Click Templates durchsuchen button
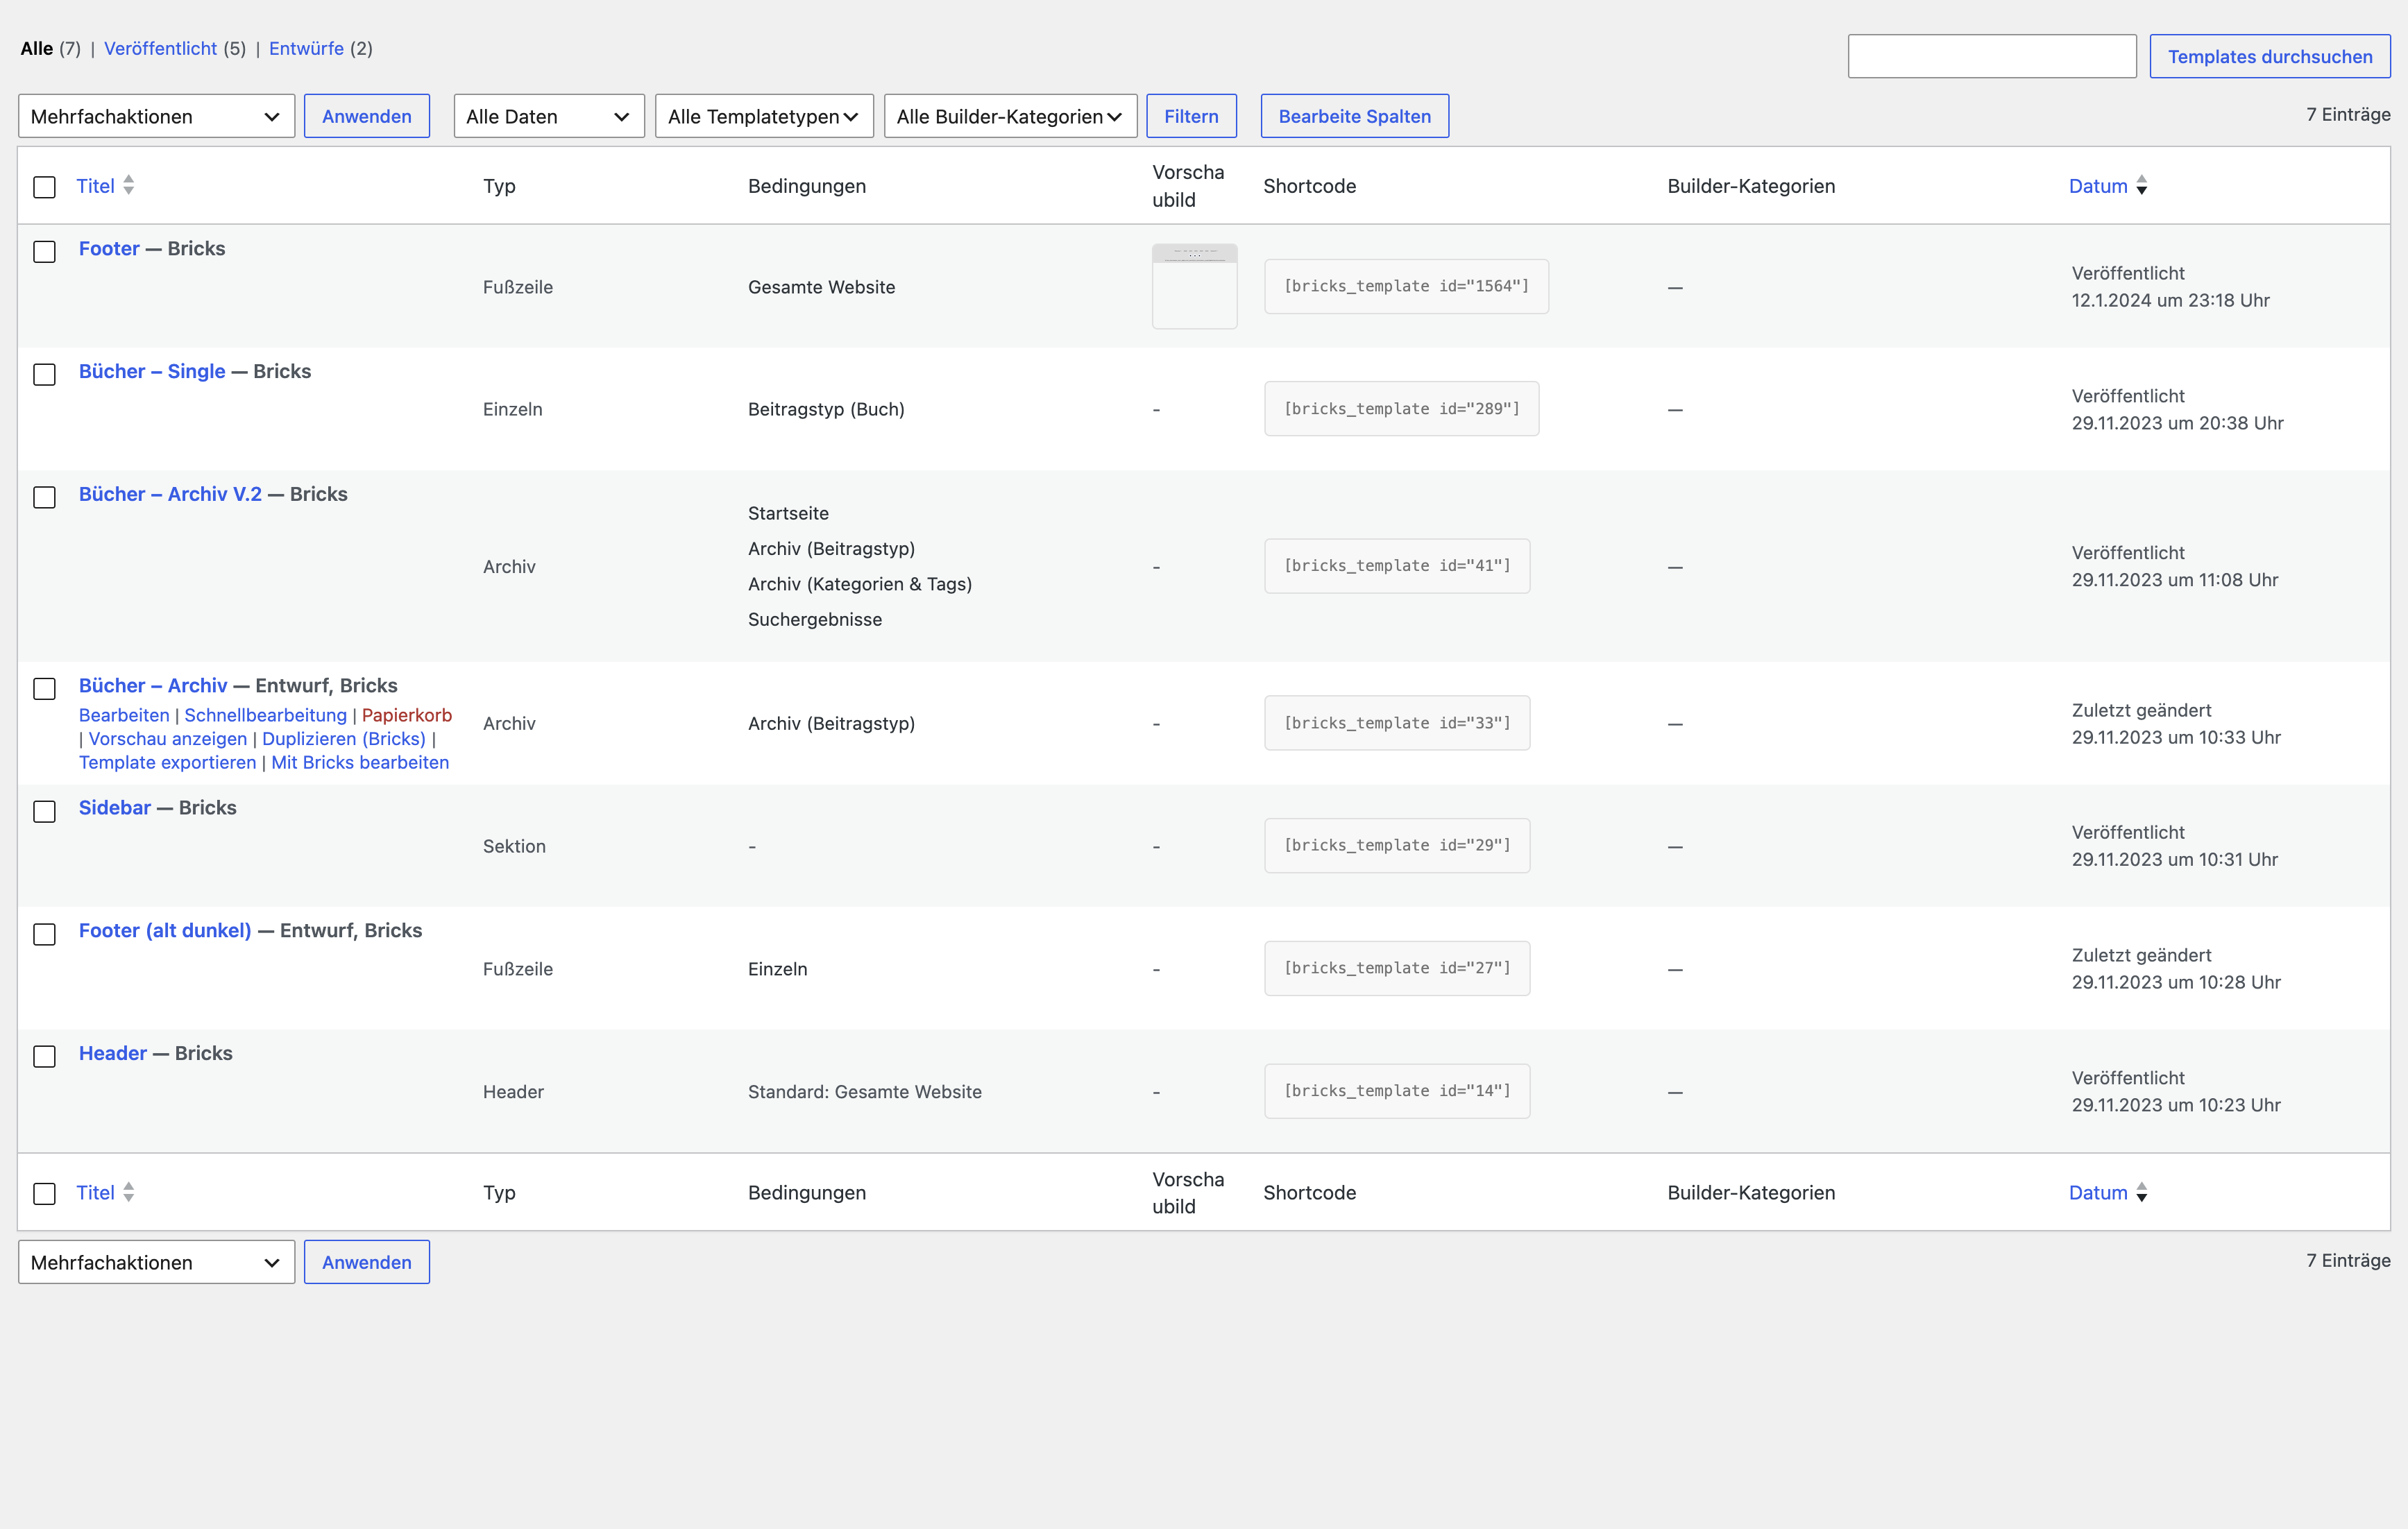Screen dimensions: 2408x1529 point(2270,56)
